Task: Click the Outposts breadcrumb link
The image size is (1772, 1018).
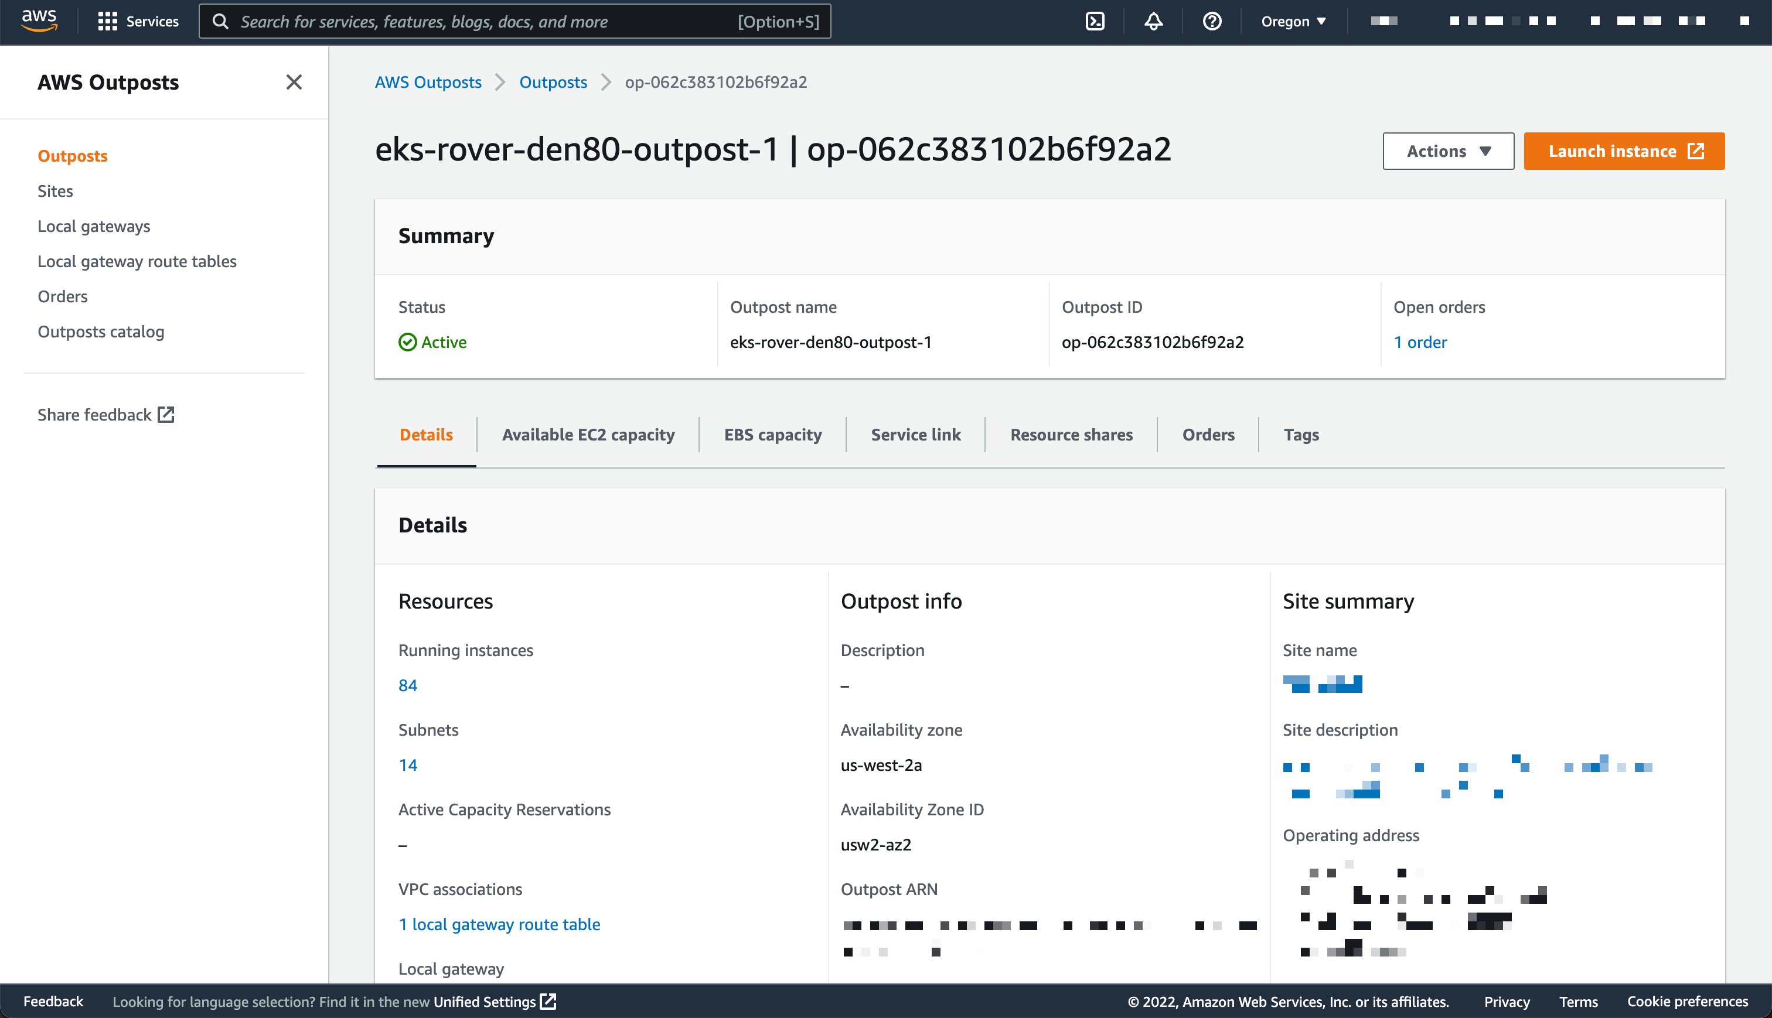Action: pyautogui.click(x=553, y=81)
